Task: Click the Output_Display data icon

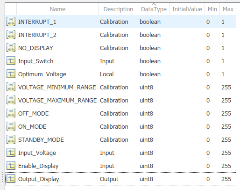Action: [11, 179]
